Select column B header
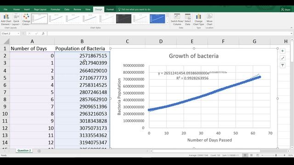 pos(82,41)
